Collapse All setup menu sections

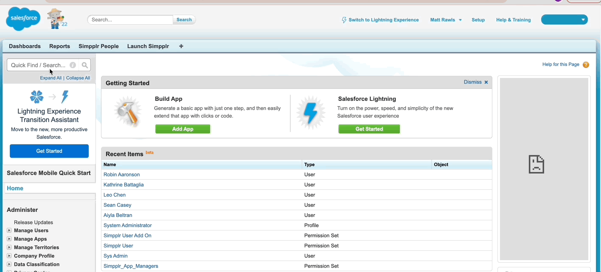pyautogui.click(x=78, y=78)
